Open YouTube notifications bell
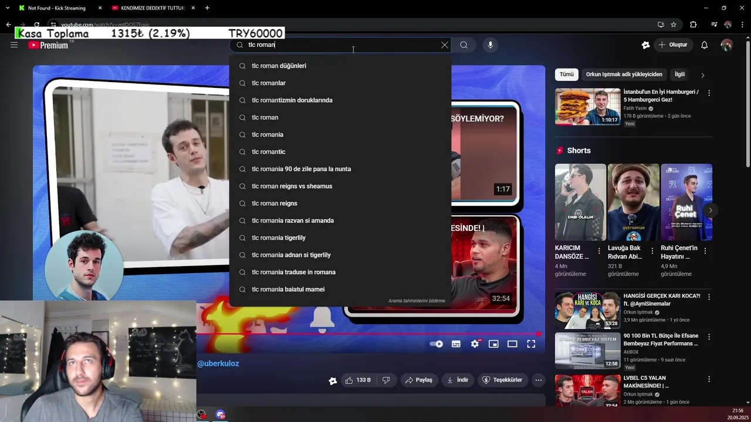Viewport: 751px width, 422px height. click(705, 45)
